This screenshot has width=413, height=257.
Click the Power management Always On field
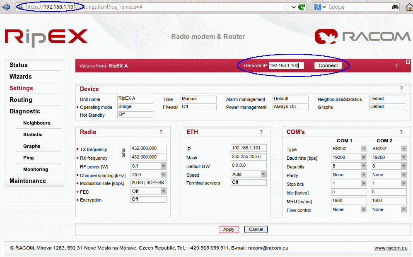(290, 106)
